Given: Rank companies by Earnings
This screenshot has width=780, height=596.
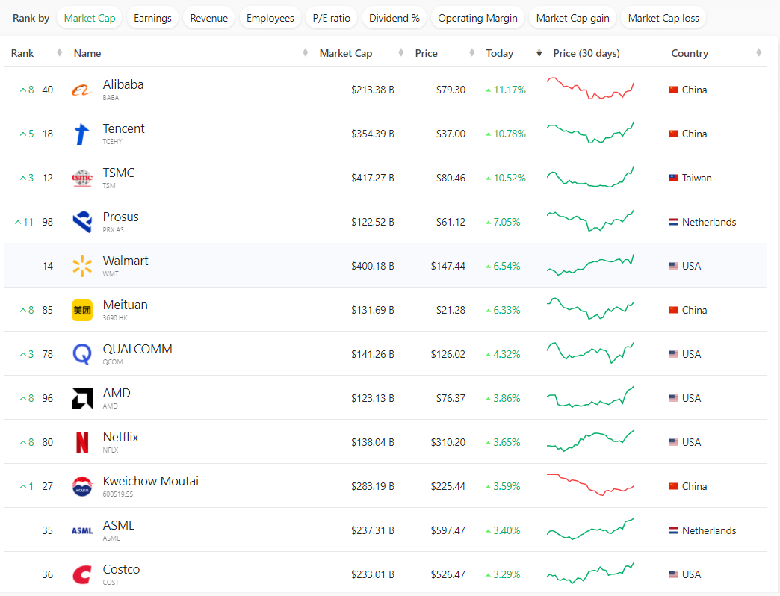Looking at the screenshot, I should 152,19.
